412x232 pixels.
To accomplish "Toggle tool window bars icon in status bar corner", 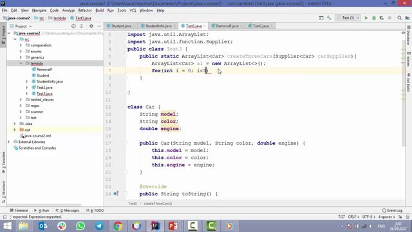I will [x=5, y=217].
